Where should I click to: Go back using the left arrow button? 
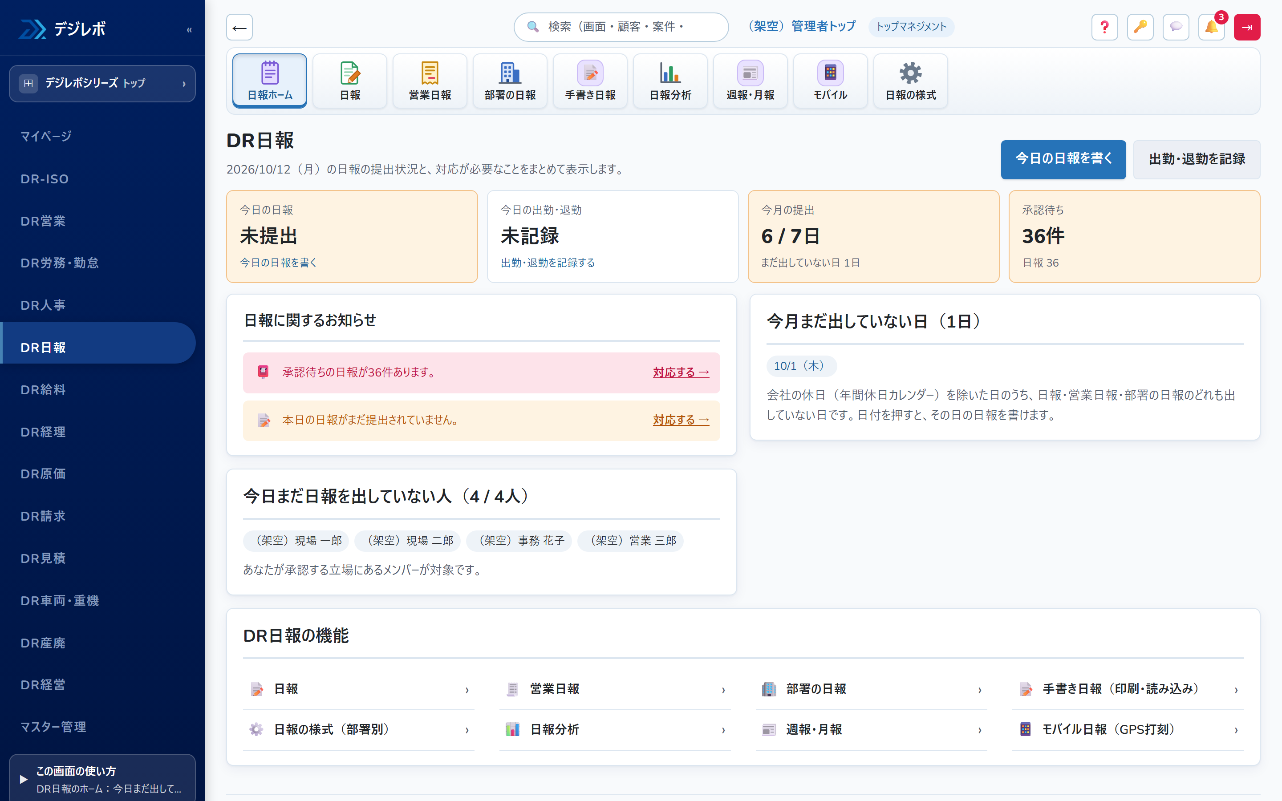[x=239, y=27]
